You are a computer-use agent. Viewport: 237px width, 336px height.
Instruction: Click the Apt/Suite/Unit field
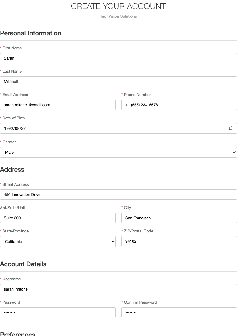58,218
